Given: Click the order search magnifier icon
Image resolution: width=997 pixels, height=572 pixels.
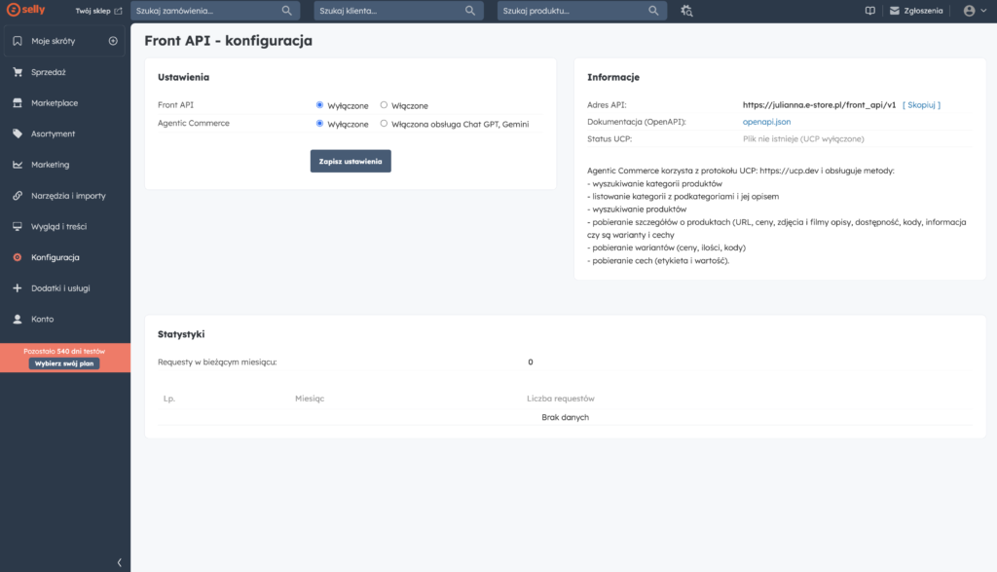Looking at the screenshot, I should click(x=287, y=11).
